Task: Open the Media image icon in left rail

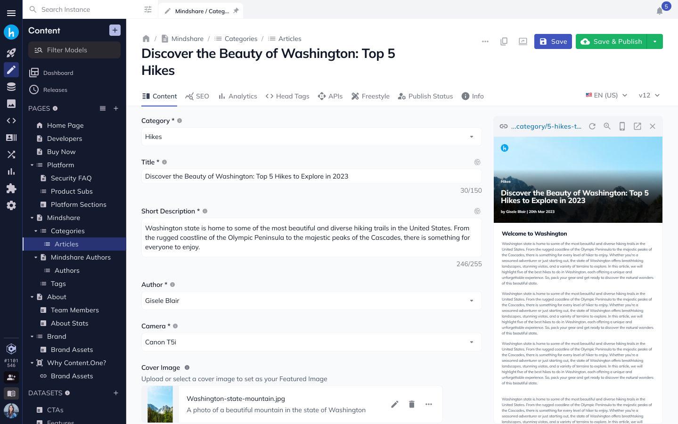Action: 11,104
